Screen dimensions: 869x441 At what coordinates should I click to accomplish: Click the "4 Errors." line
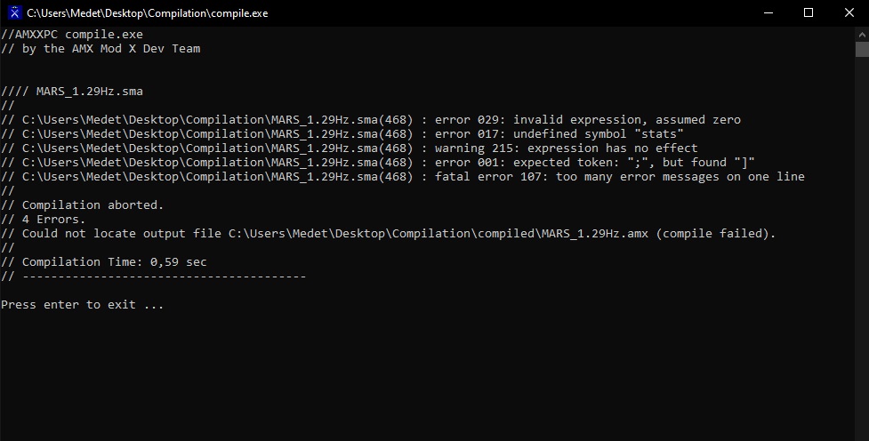point(44,220)
